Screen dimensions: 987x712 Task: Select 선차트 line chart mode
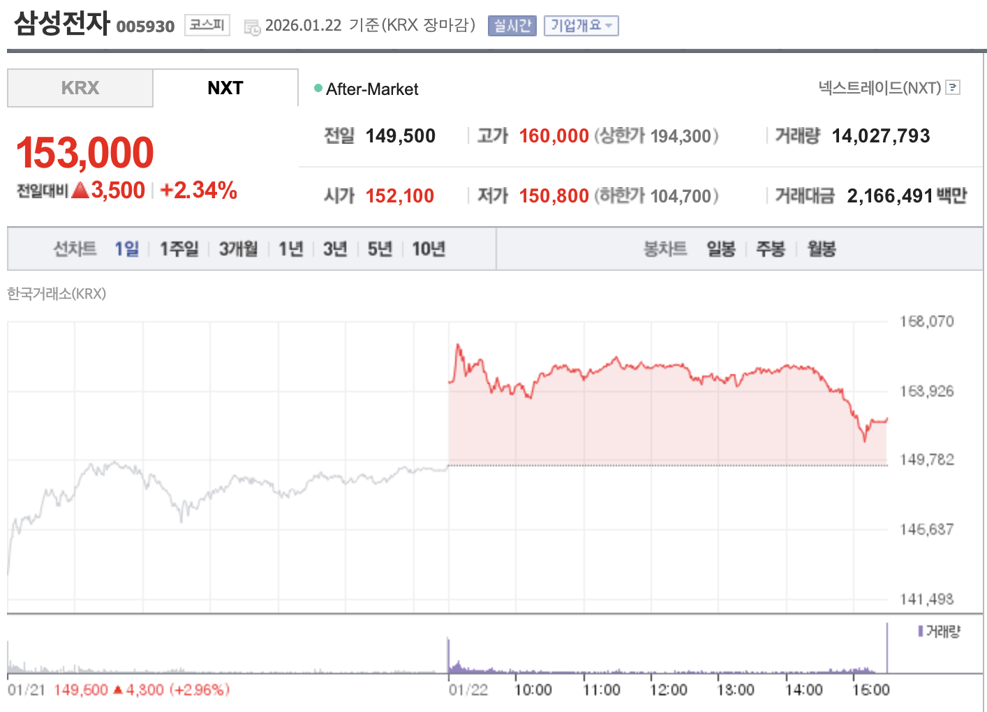coord(75,248)
